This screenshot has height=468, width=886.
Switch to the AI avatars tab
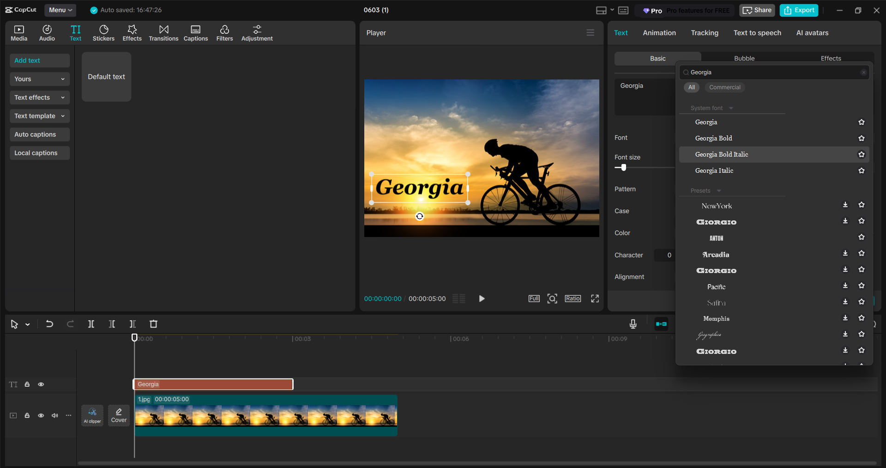pos(812,33)
